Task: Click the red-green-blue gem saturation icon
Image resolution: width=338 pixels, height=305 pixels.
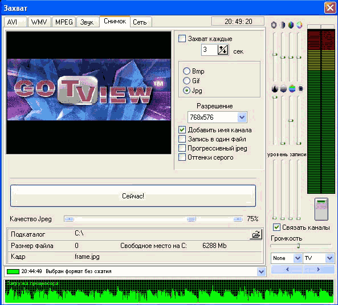Action: click(291, 25)
